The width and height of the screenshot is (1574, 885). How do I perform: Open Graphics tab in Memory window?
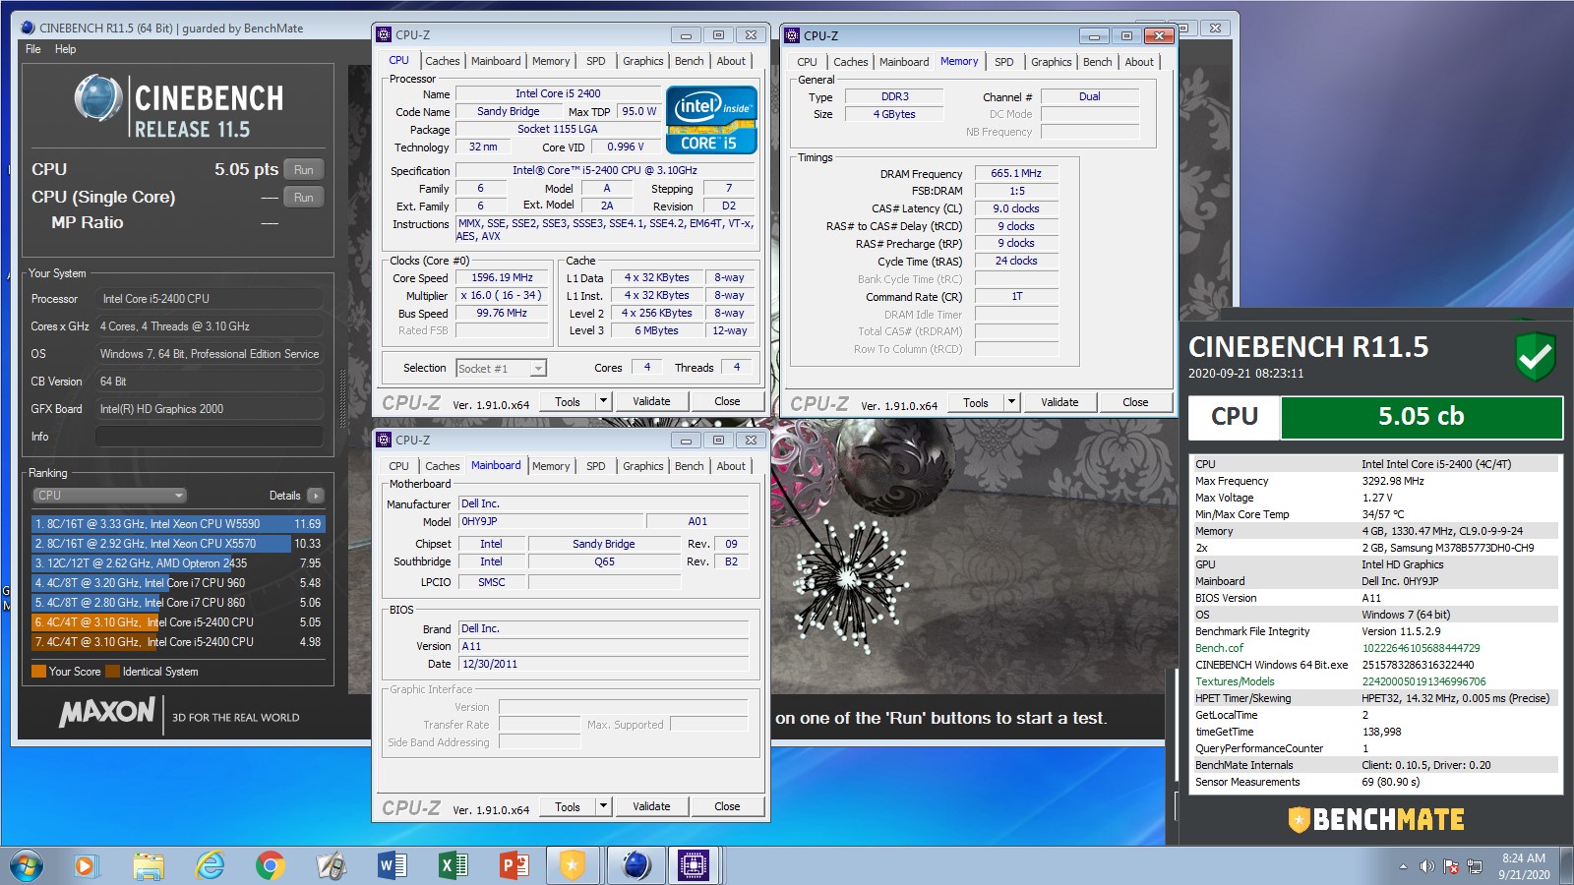(1051, 62)
